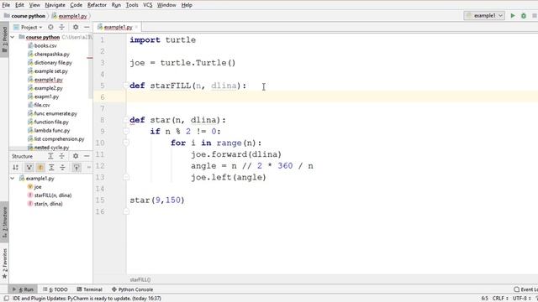Click Expand All icon in Structure header
538x302 pixels.
[50, 156]
